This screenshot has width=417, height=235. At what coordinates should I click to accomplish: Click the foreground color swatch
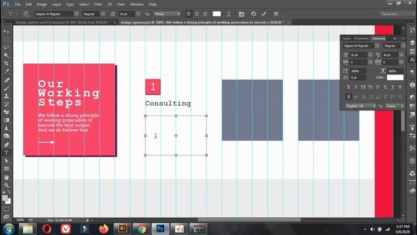point(5,198)
